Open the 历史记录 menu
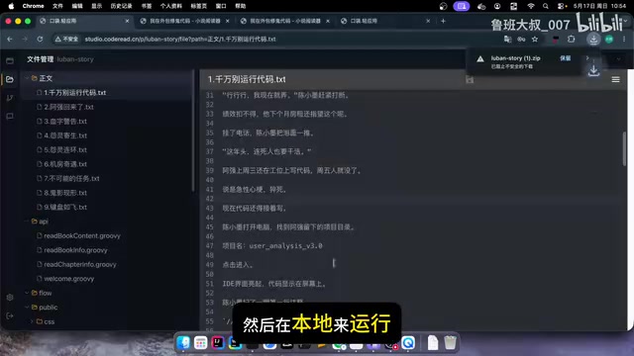Viewport: 634px width, 356px height. pyautogui.click(x=121, y=6)
